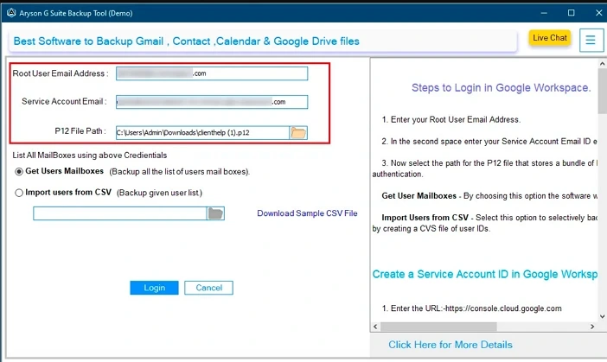Minimize the Aryson G Suite Backup window
The height and width of the screenshot is (362, 607).
(544, 13)
